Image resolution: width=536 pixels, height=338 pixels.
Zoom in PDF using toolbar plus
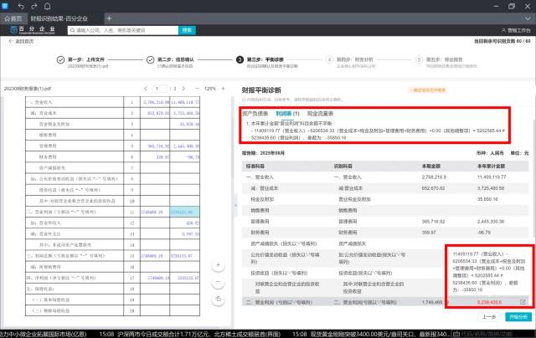point(223,88)
